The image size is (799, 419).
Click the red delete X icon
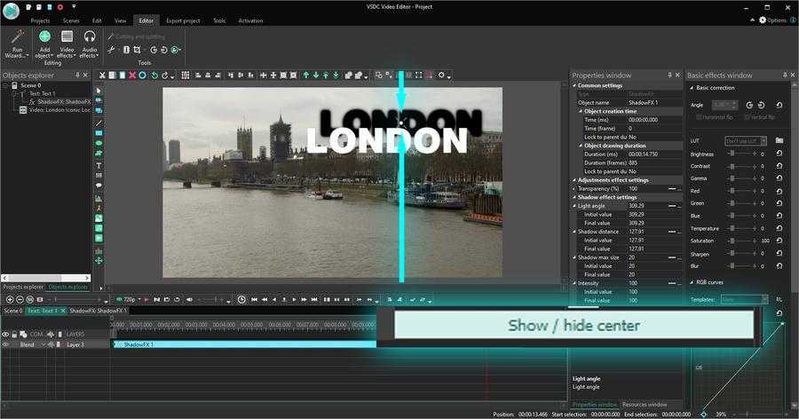coord(132,75)
